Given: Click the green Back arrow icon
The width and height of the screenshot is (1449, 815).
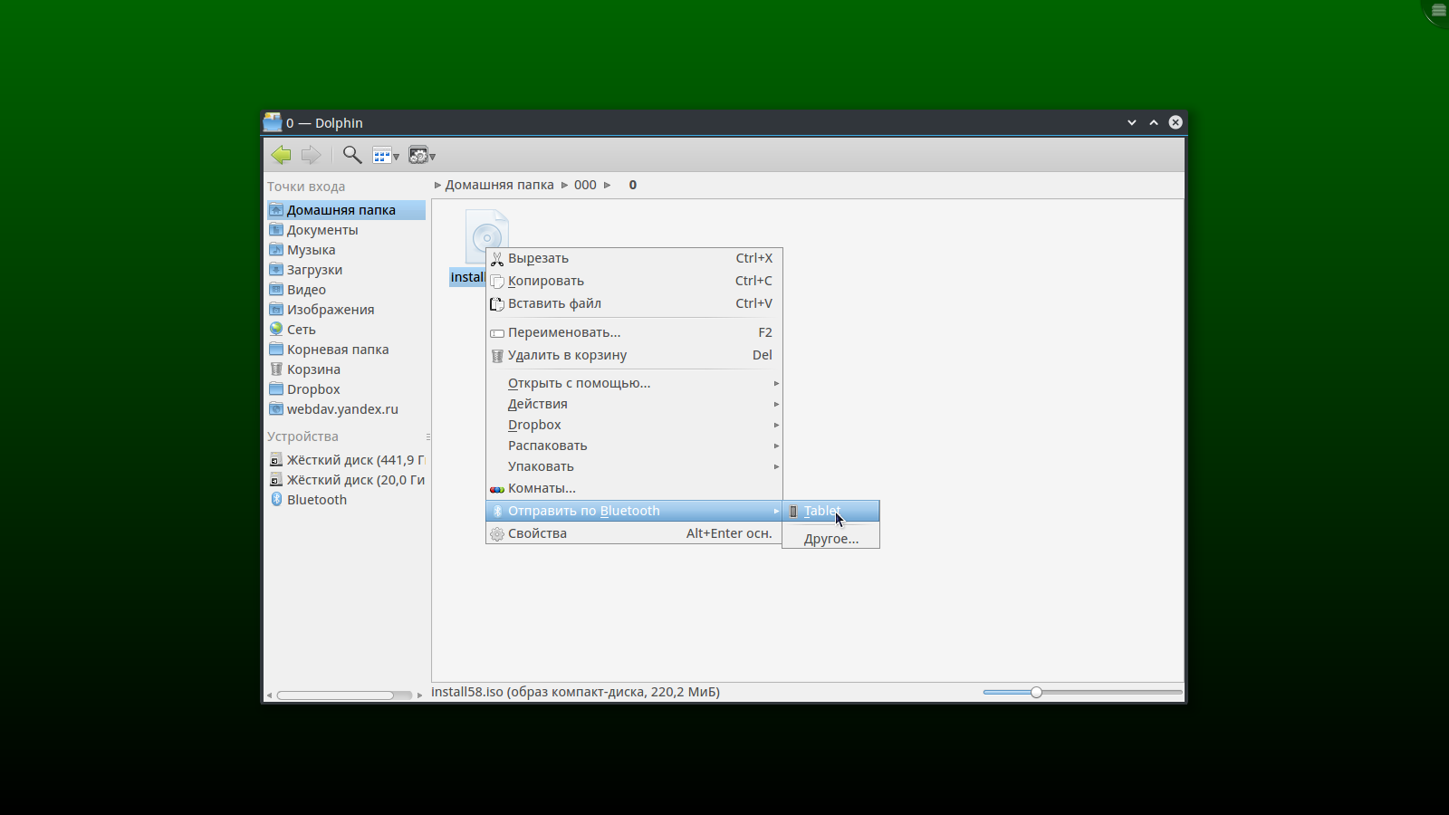Looking at the screenshot, I should [281, 155].
